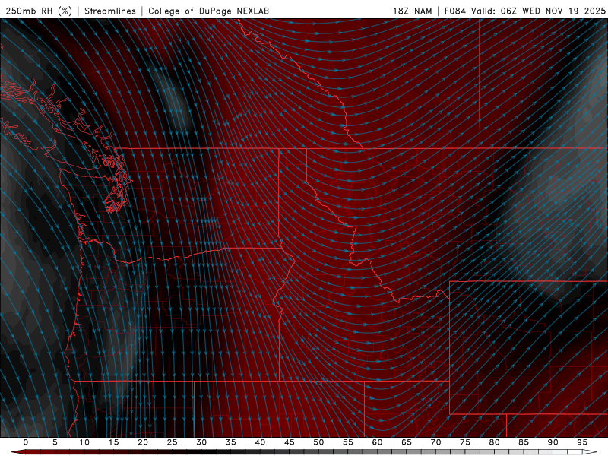Click the colorbar label "95"
608x456 pixels.
(x=582, y=442)
